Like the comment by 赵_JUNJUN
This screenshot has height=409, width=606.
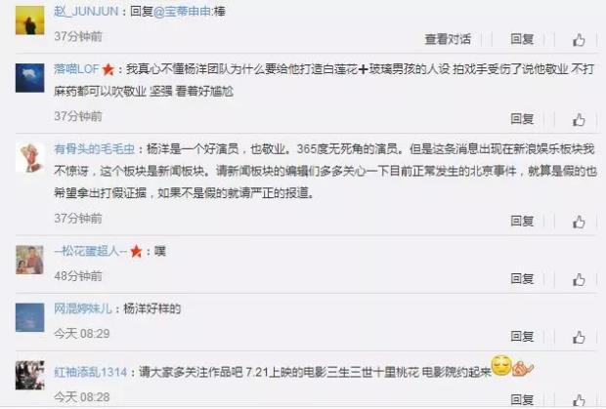click(579, 39)
